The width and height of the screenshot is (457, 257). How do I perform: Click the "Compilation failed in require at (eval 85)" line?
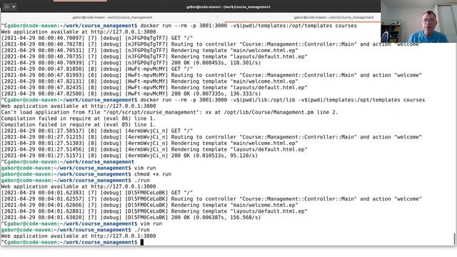(x=79, y=124)
